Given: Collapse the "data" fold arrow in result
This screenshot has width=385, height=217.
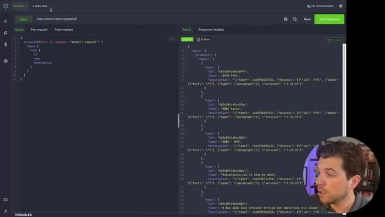Looking at the screenshot, I should (x=186, y=51).
